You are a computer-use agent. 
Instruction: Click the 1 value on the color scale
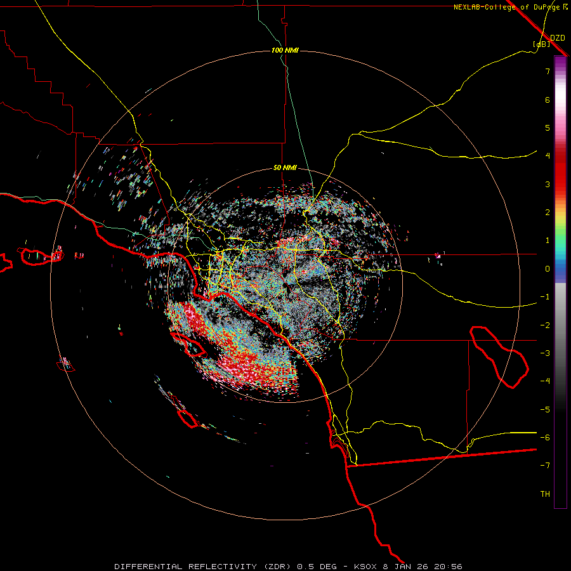[x=548, y=240]
